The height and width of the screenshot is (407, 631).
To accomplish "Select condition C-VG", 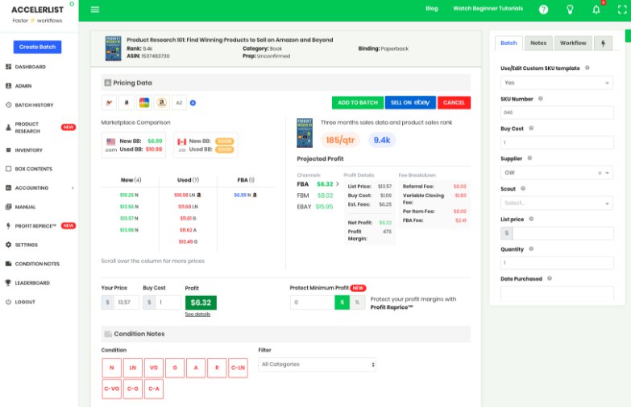I will 112,389.
